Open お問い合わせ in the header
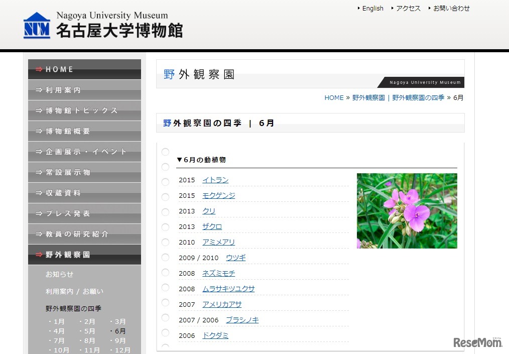This screenshot has width=509, height=354. (x=451, y=8)
